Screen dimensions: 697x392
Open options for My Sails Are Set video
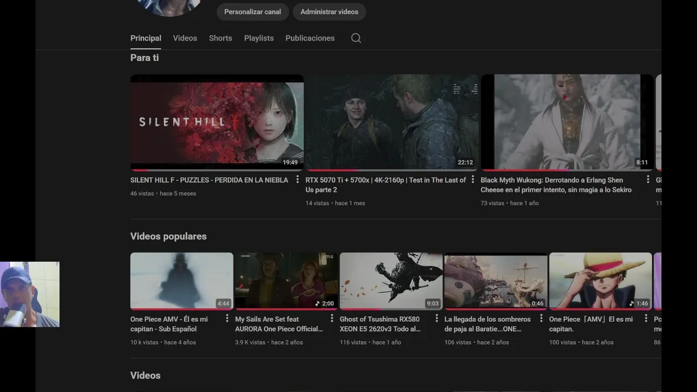332,318
